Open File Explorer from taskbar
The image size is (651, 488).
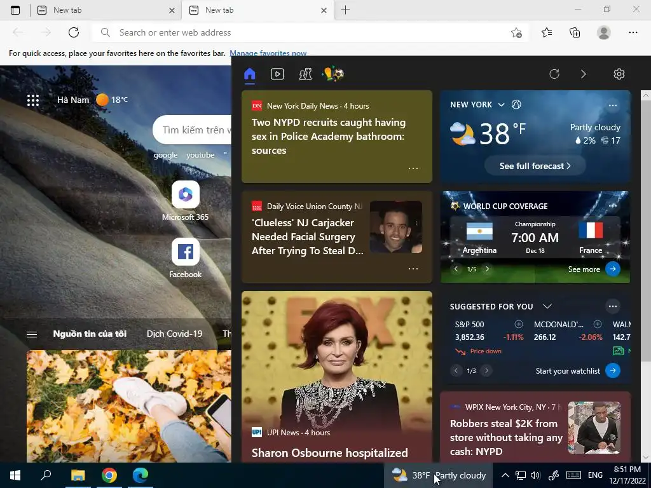coord(78,475)
